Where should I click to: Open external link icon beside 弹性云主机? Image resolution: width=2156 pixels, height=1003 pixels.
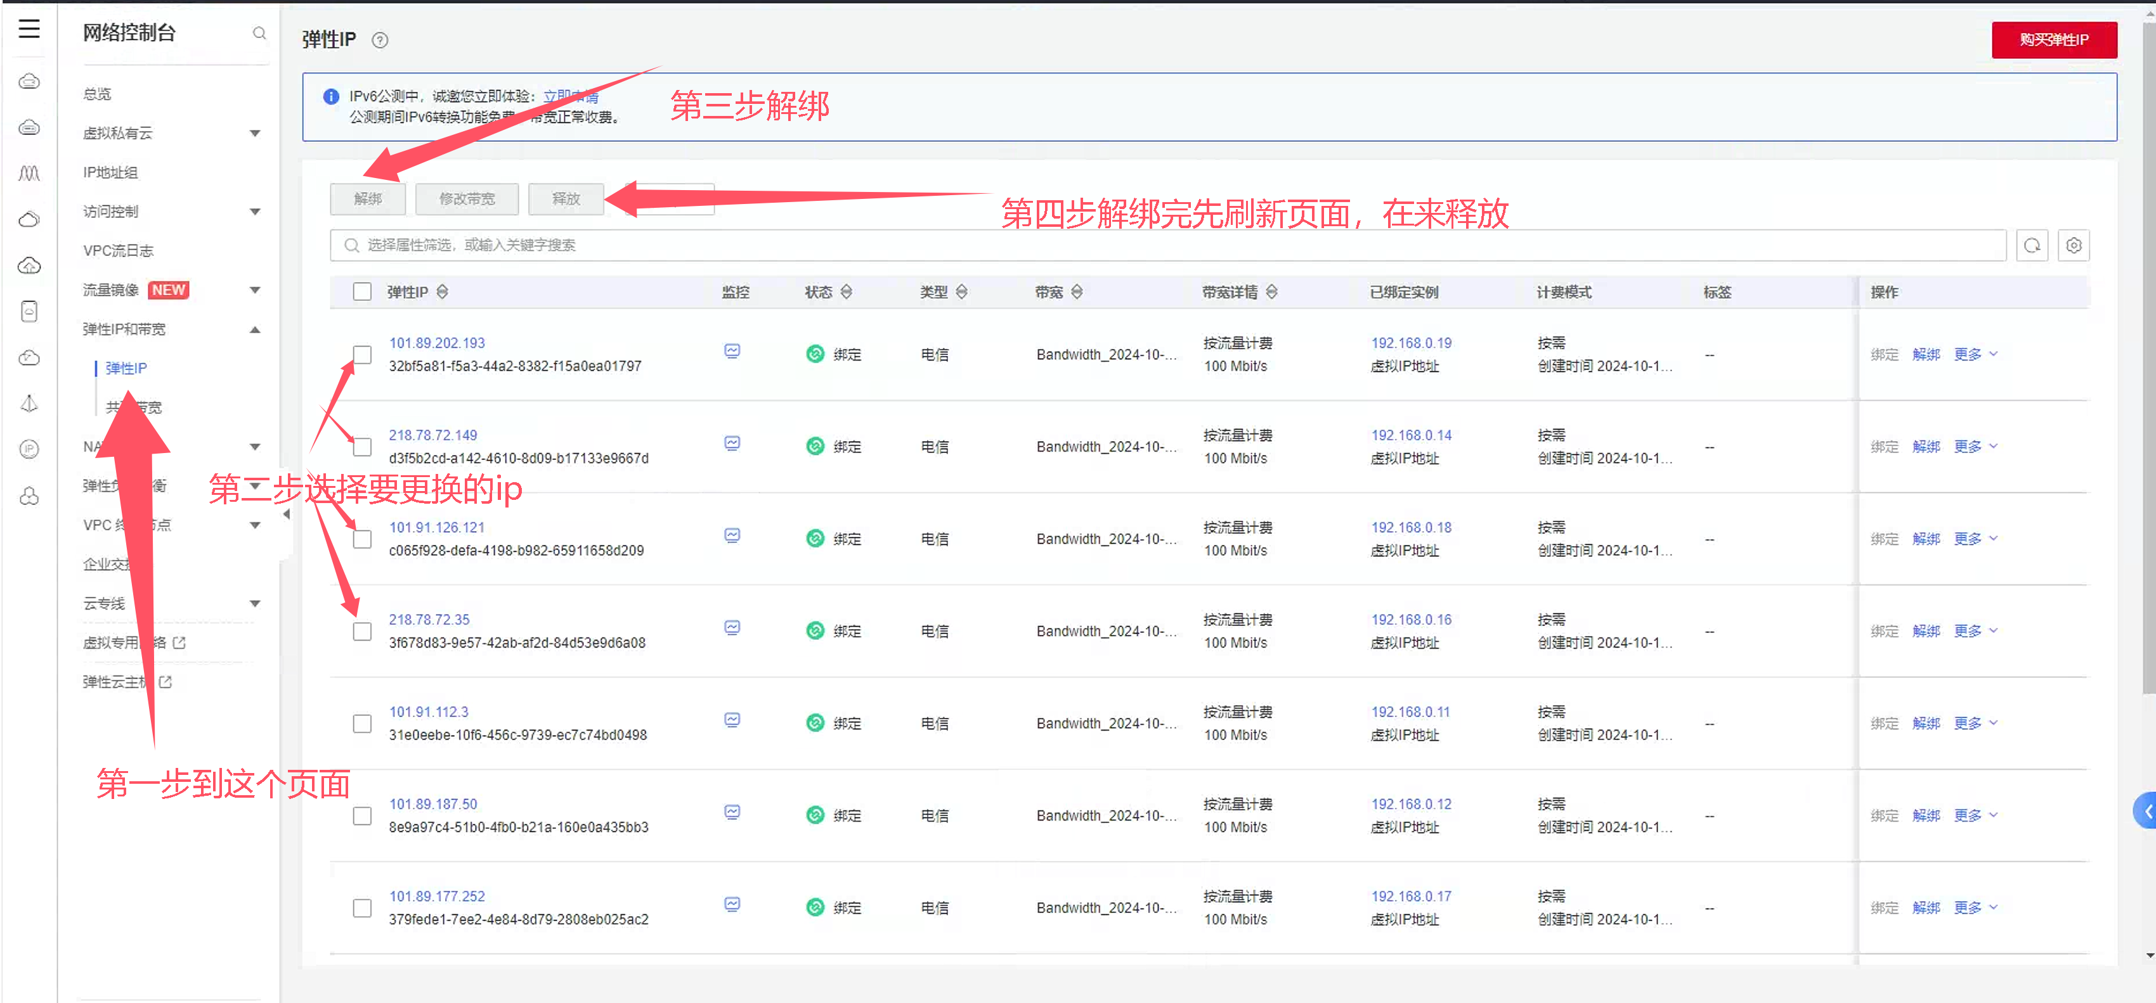(x=166, y=682)
